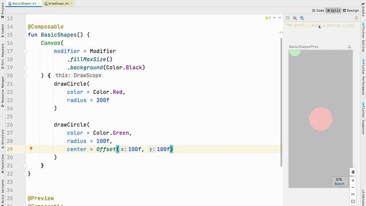This screenshot has width=366, height=206.
Task: Open the Structure tool window
Action: 2,139
